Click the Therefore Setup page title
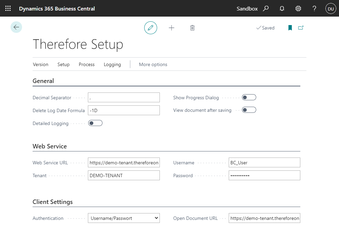The height and width of the screenshot is (228, 339). [x=78, y=44]
